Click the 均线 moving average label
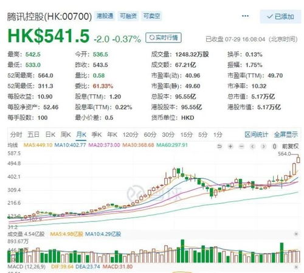Screen dimensions: 304x273 (13, 145)
